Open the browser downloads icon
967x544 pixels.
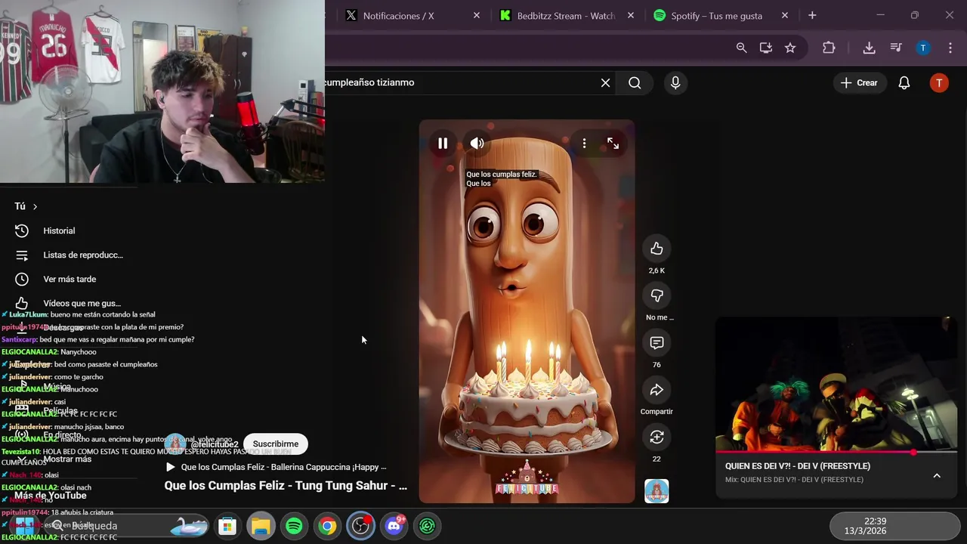pos(869,48)
